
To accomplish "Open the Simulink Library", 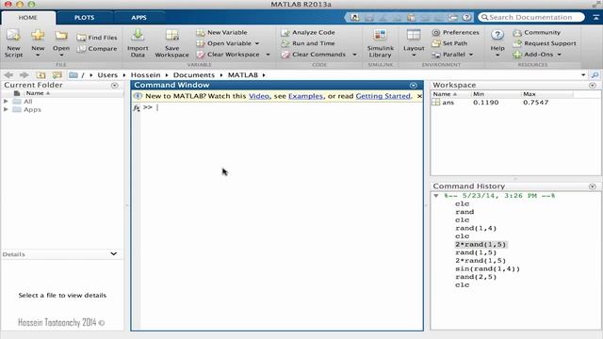I will coord(380,43).
